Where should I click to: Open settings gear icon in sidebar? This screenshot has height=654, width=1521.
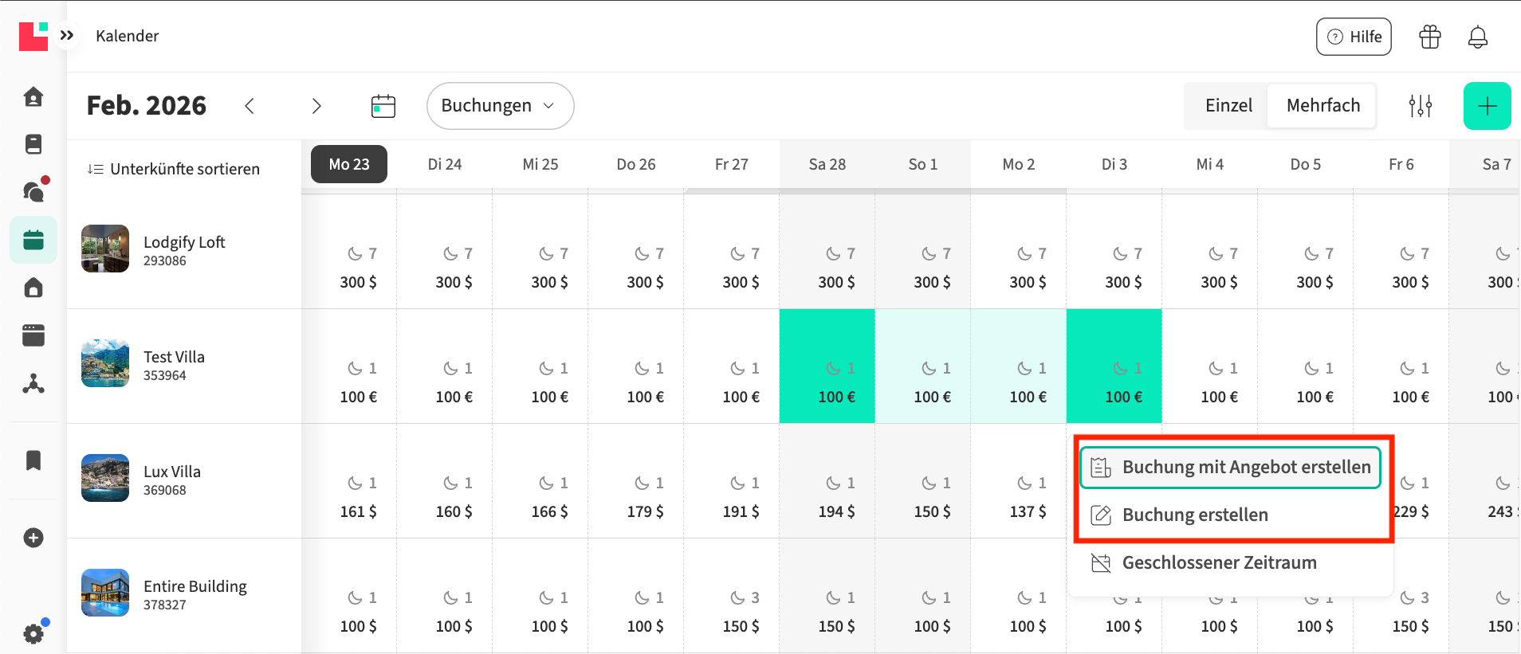pos(33,633)
